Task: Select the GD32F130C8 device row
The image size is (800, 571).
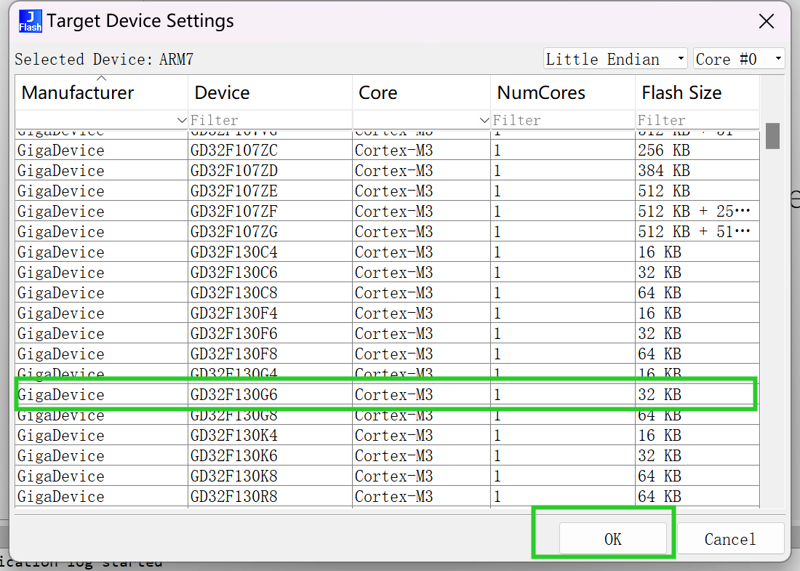Action: (234, 293)
